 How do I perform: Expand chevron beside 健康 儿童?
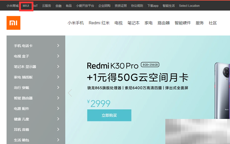click(58, 119)
